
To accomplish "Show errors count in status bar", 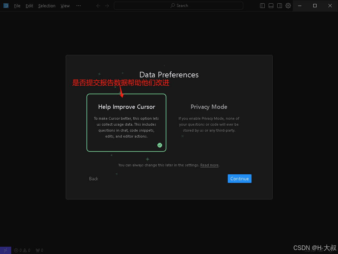I will pos(18,250).
